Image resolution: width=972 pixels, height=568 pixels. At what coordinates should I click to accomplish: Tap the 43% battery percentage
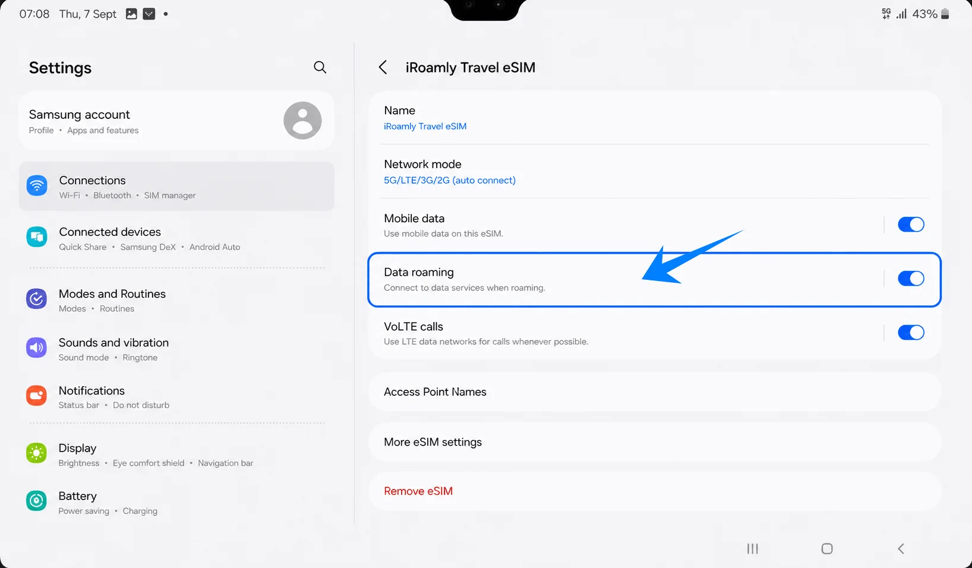click(x=925, y=14)
